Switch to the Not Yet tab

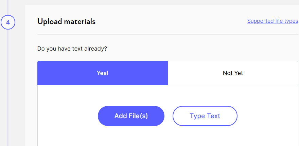click(x=233, y=73)
